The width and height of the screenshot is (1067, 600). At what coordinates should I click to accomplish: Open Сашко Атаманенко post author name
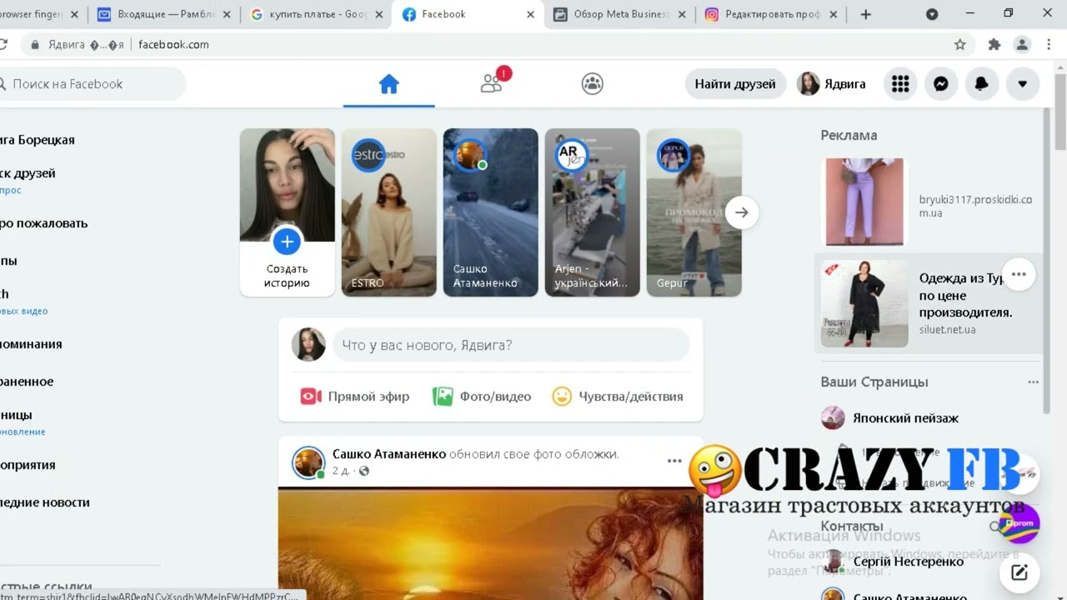[x=389, y=454]
